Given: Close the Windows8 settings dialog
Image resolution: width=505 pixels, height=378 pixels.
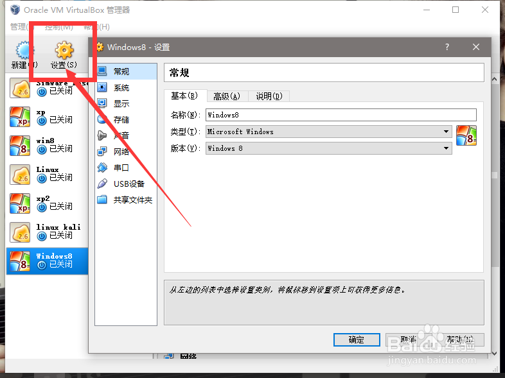Looking at the screenshot, I should [476, 47].
